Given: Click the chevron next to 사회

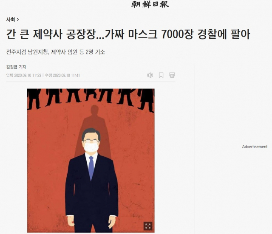Looking at the screenshot, I should [x=18, y=20].
